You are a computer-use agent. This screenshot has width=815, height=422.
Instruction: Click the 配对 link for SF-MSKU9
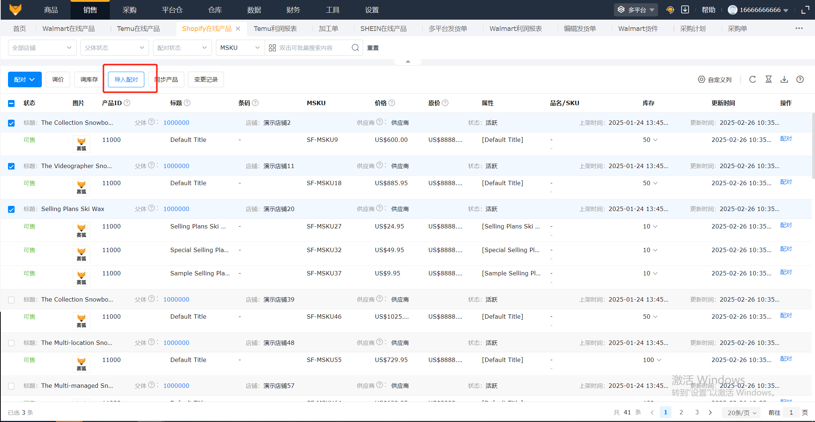coord(786,139)
